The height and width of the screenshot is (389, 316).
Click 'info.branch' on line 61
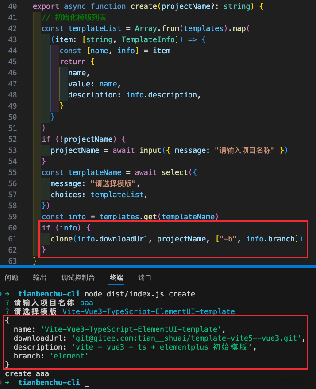[x=270, y=239]
